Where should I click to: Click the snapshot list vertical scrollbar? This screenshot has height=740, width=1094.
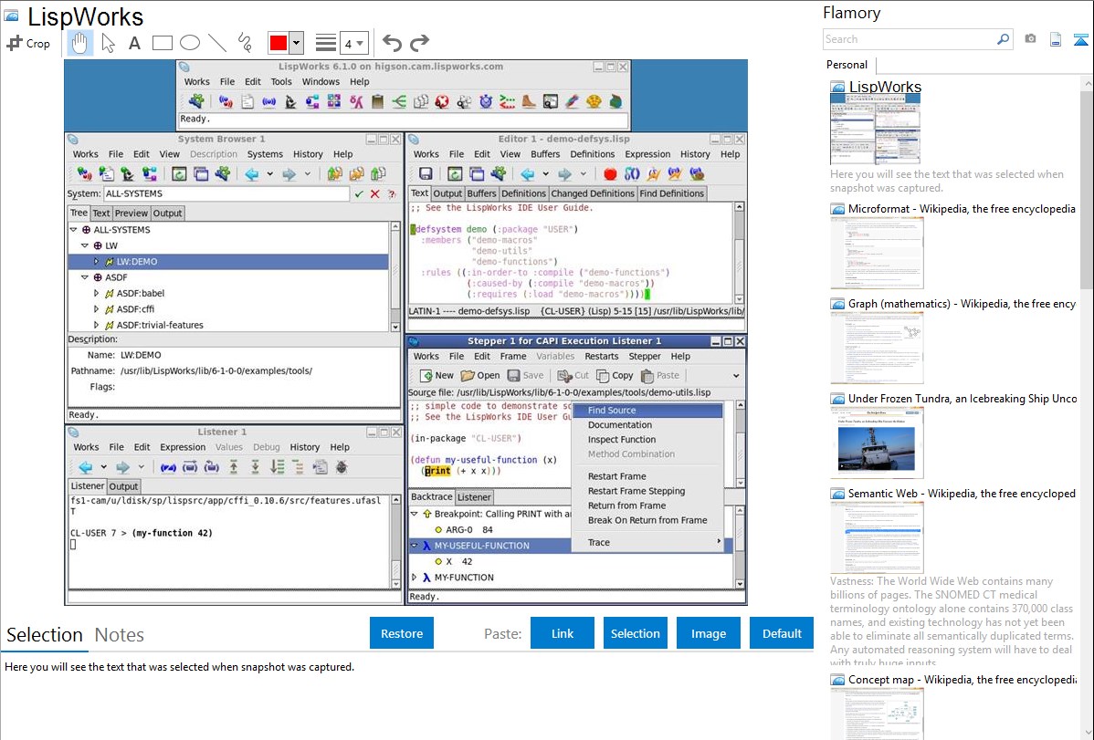pos(1087,188)
